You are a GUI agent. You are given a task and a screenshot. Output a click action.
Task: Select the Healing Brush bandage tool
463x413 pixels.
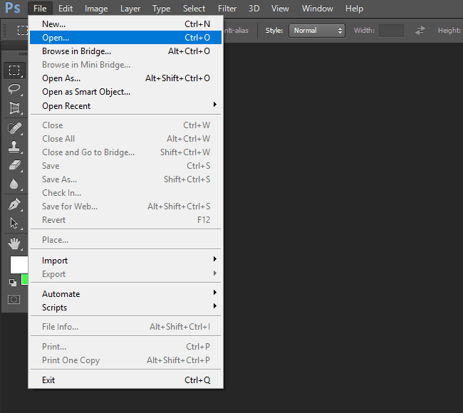(14, 128)
